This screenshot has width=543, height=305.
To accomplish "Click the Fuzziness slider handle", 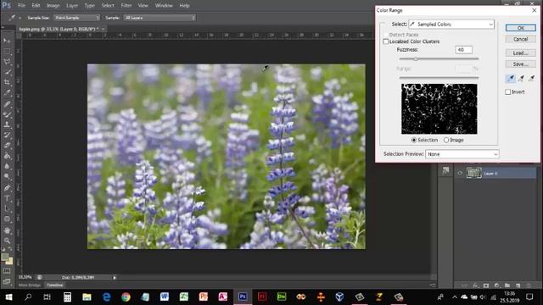I will pos(416,59).
